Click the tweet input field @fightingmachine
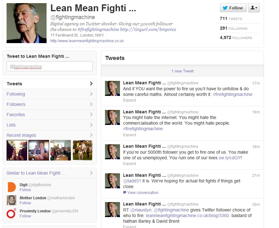The width and height of the screenshot is (279, 228). 50,66
